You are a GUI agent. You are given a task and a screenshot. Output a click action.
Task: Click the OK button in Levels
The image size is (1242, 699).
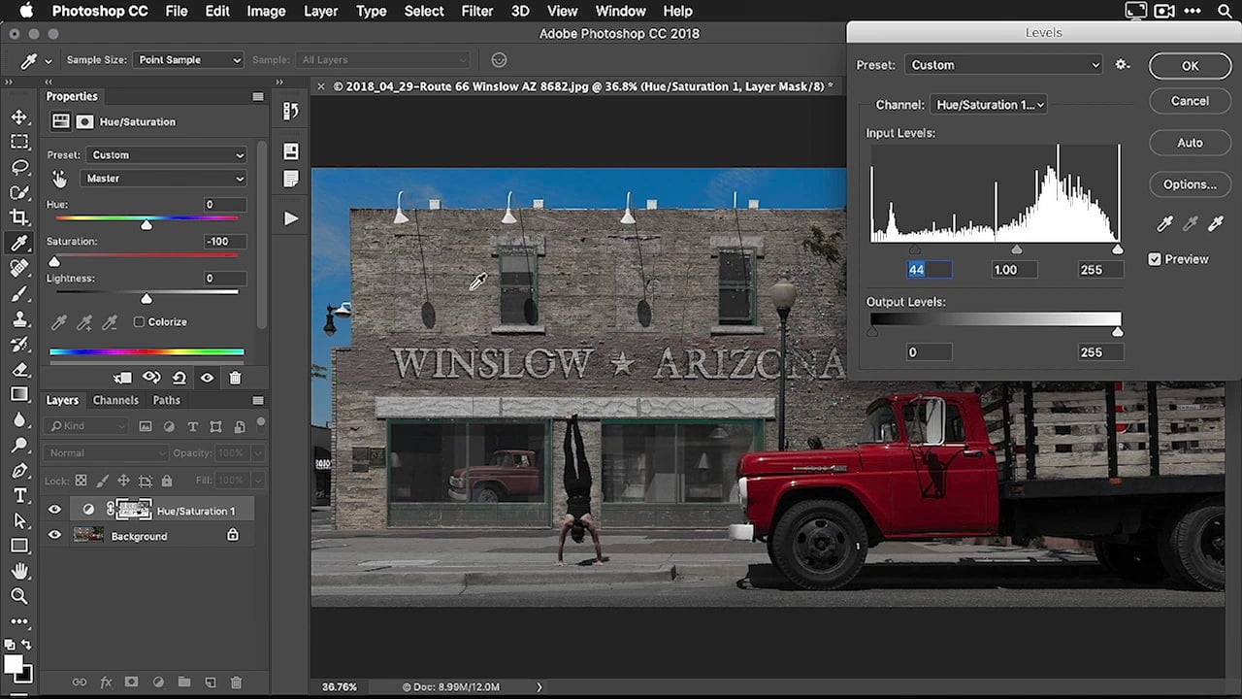[x=1190, y=66]
